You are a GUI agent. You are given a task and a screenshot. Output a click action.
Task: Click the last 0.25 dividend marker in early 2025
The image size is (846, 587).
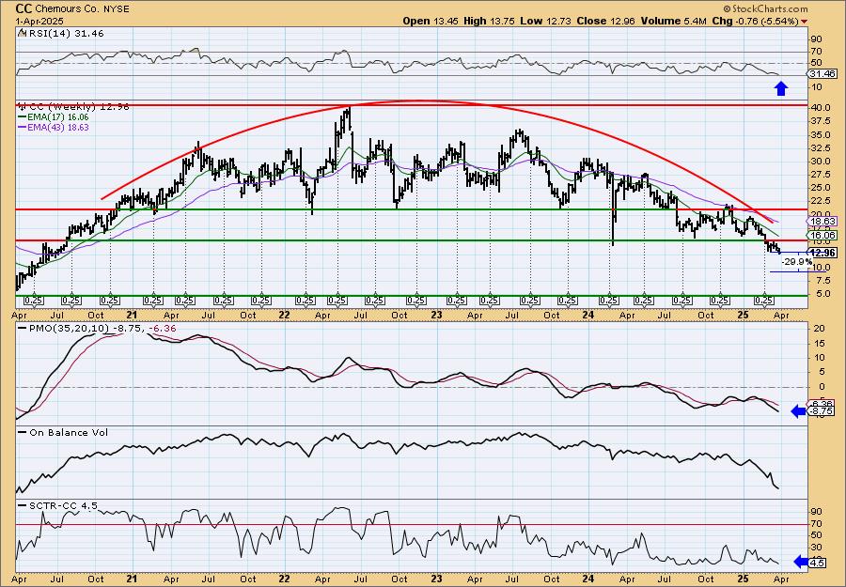pyautogui.click(x=764, y=301)
